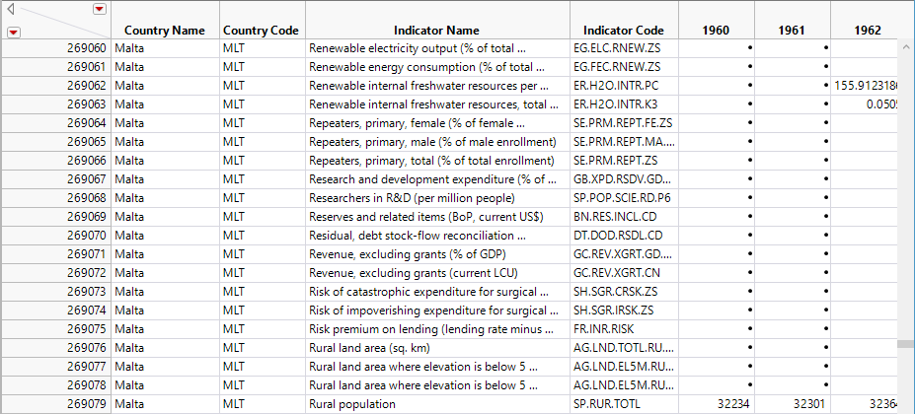Click the Risk of impoverishing expenditure cell
The width and height of the screenshot is (915, 414).
pos(437,310)
